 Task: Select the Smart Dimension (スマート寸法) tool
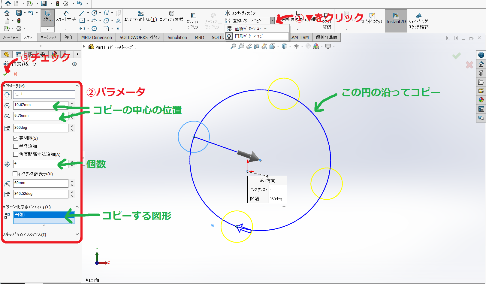click(x=66, y=16)
